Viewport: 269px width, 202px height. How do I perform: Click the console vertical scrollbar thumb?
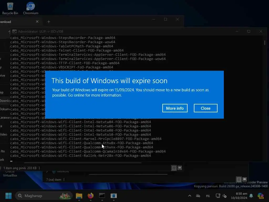[x=265, y=42]
